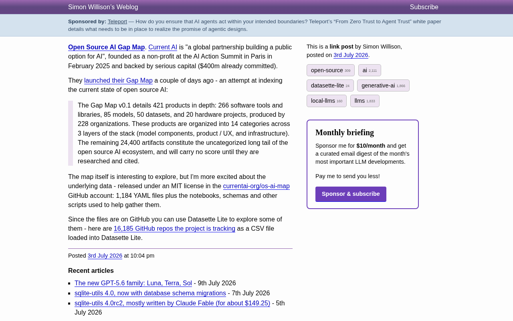Open Simon Willison's Weblog home link
The image size is (513, 321).
(103, 7)
